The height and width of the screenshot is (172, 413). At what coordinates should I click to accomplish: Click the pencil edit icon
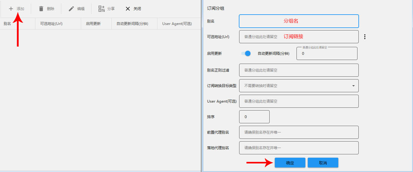[x=71, y=9]
